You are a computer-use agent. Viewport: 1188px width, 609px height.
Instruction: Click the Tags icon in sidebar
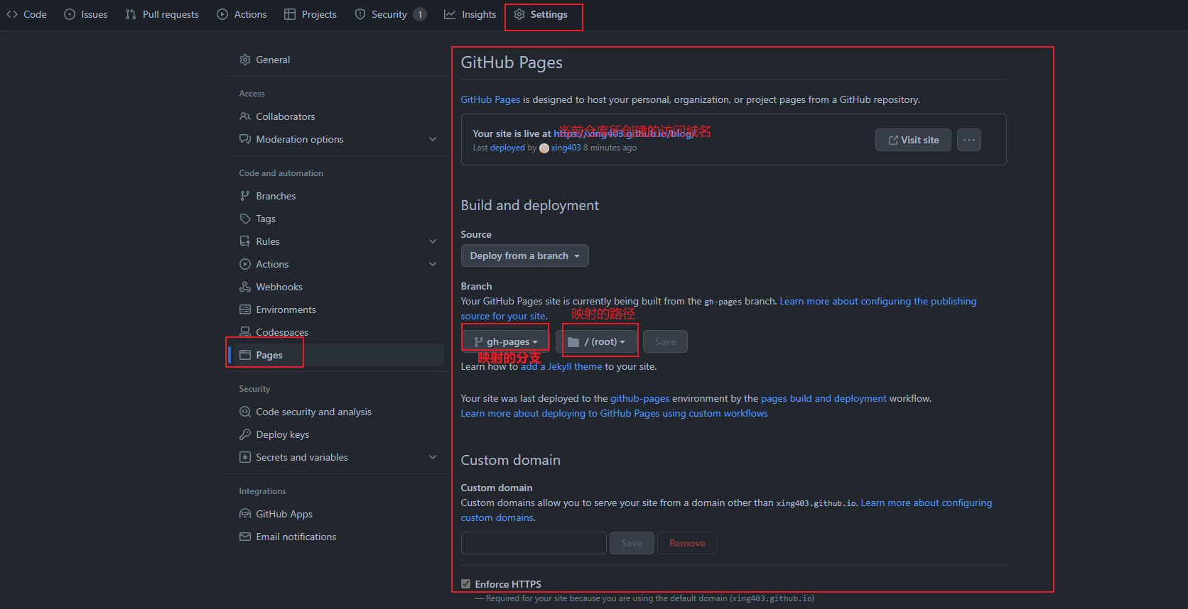pos(245,219)
